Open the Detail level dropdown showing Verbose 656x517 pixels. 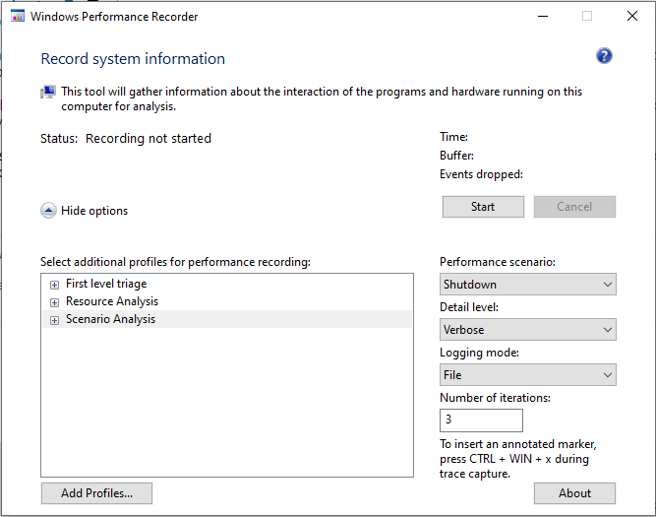click(527, 330)
